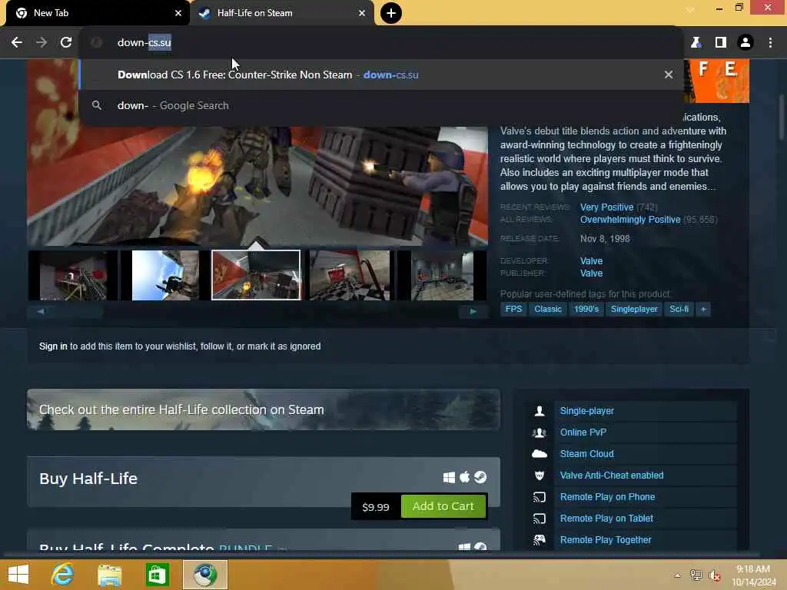Click the thumbnail strip scrollbar handle
Screen dimensions: 787x590
click(x=65, y=312)
